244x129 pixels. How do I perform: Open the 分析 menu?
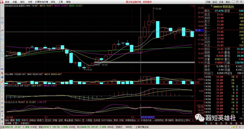[30, 2]
